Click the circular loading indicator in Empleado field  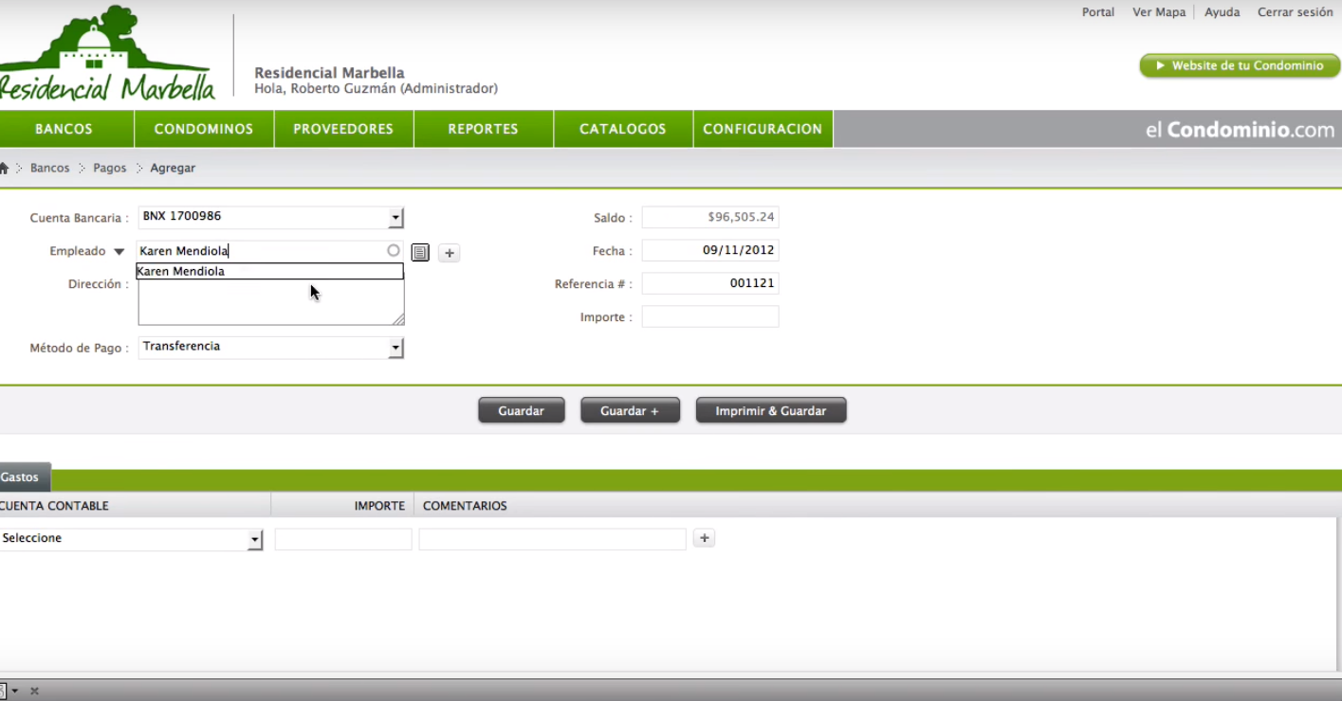point(394,251)
